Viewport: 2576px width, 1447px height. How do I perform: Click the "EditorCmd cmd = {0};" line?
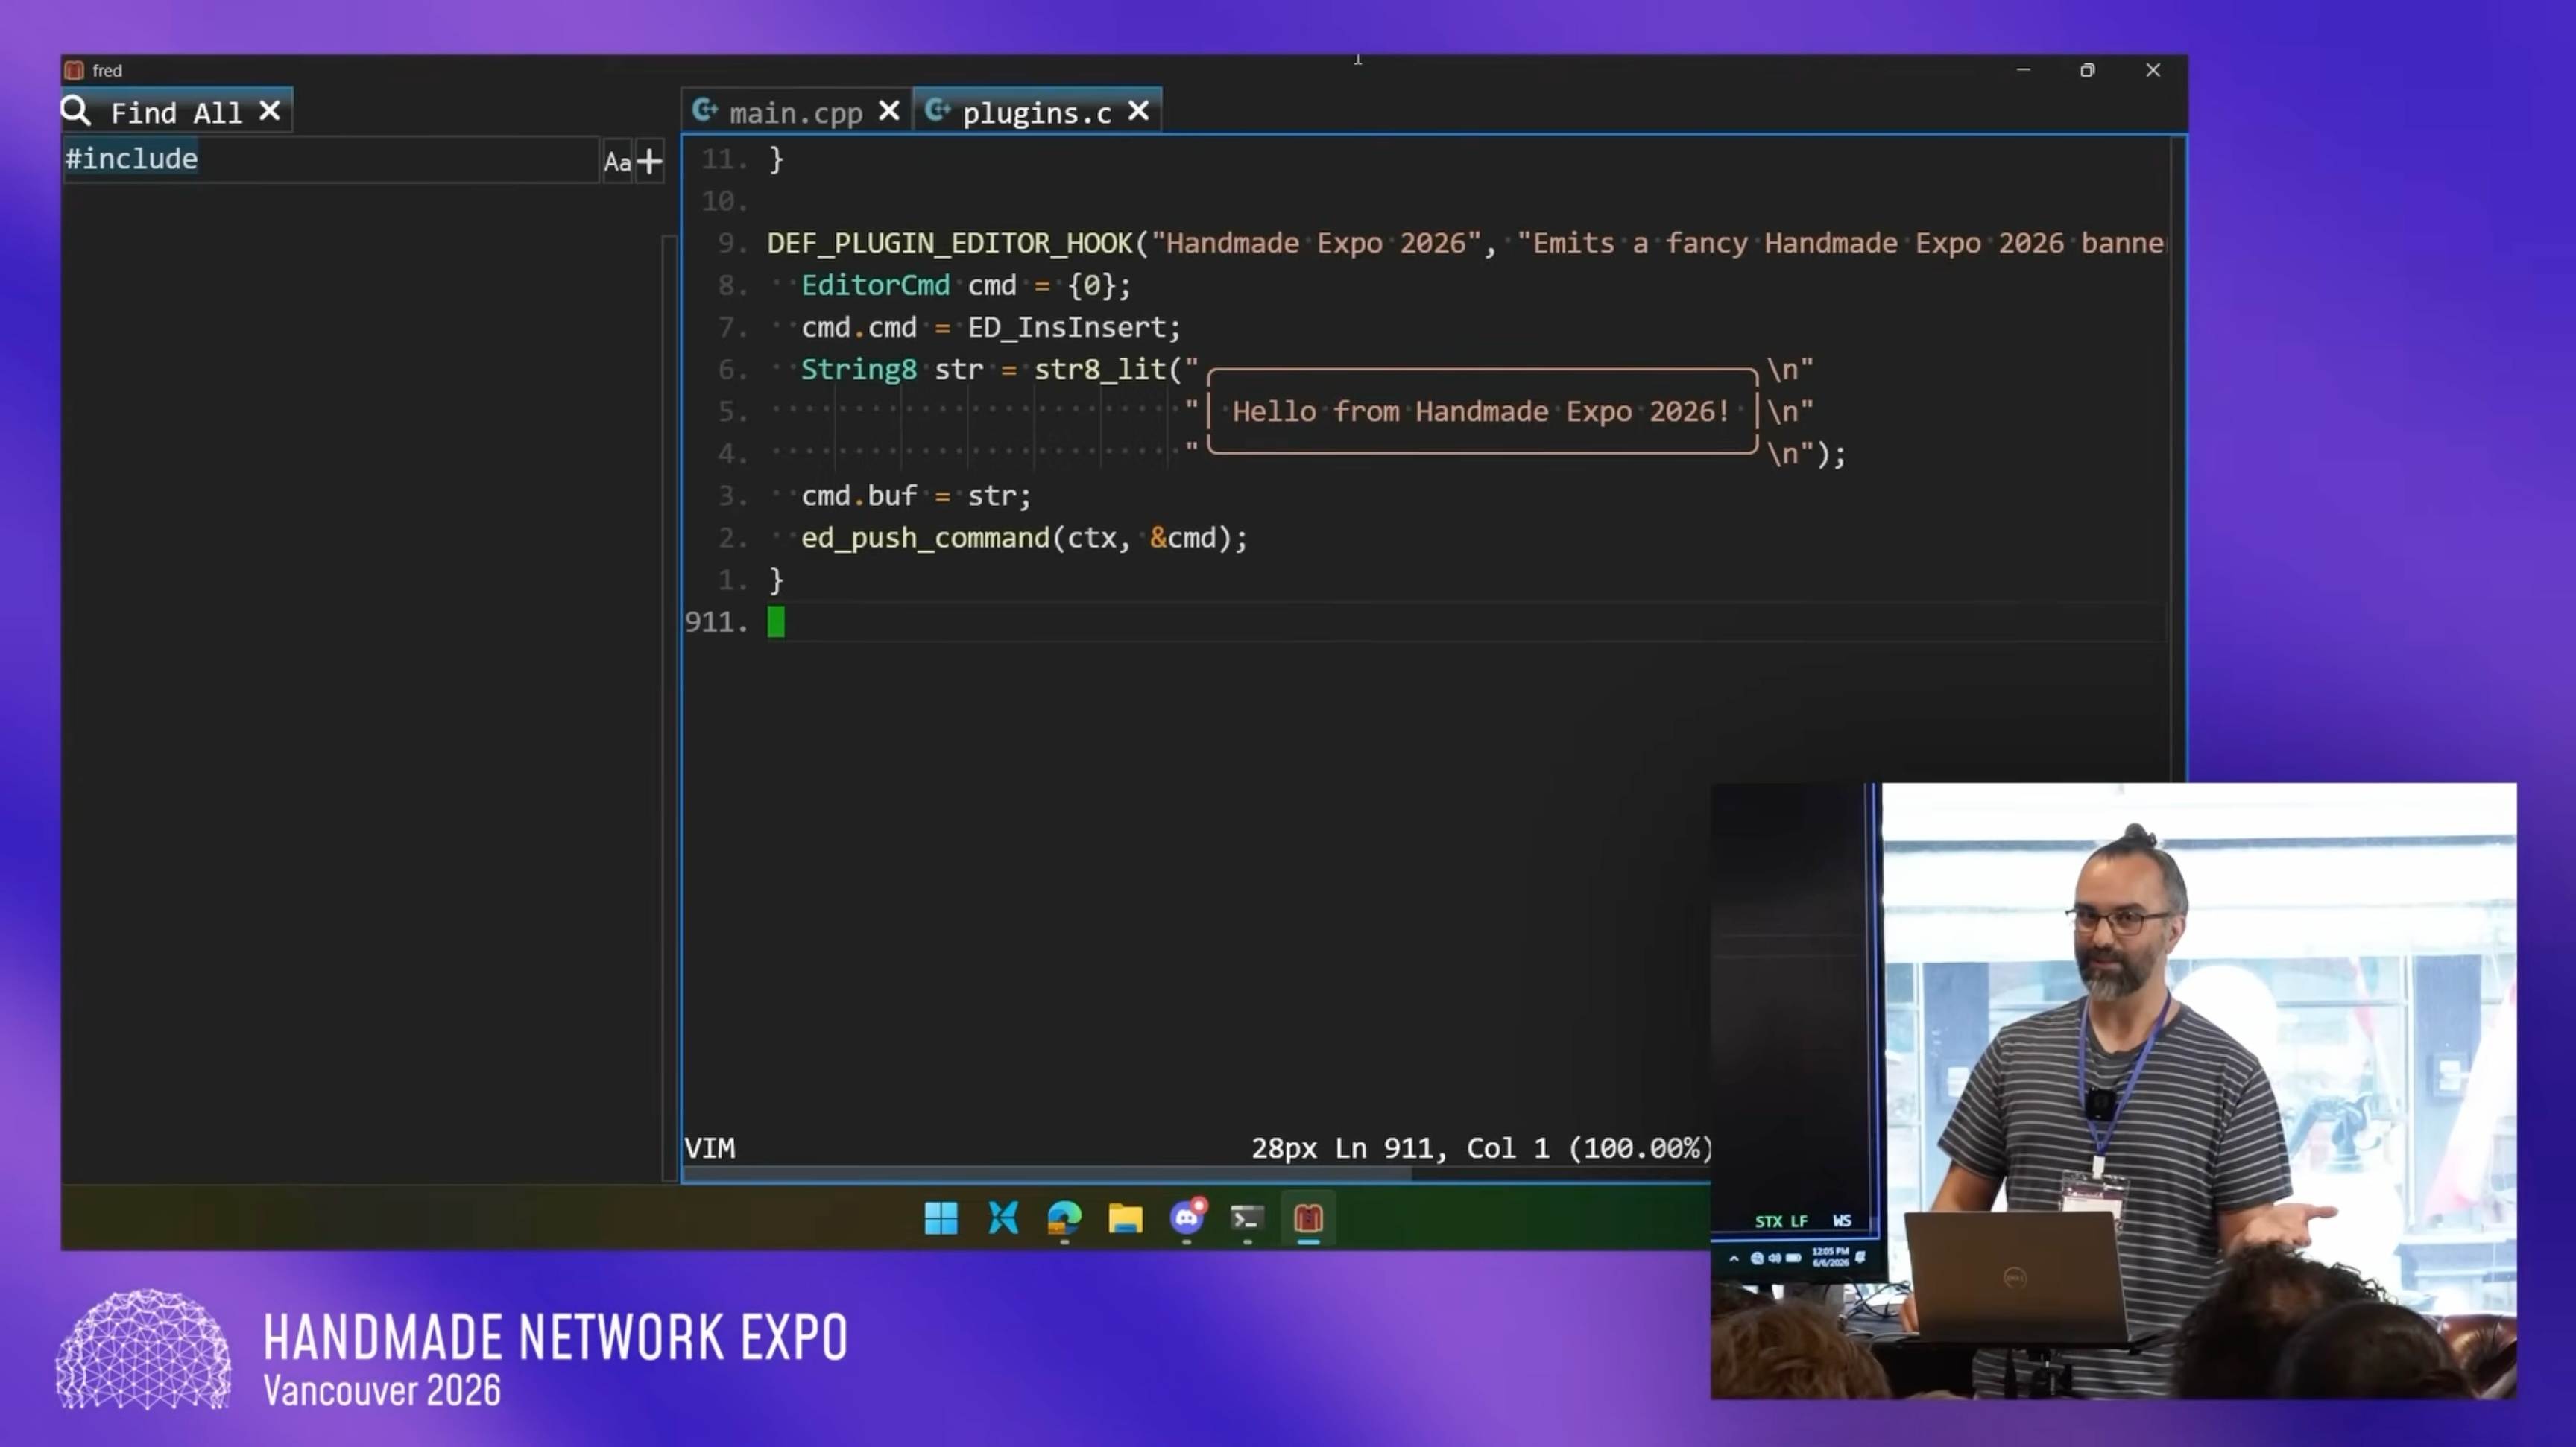click(966, 286)
